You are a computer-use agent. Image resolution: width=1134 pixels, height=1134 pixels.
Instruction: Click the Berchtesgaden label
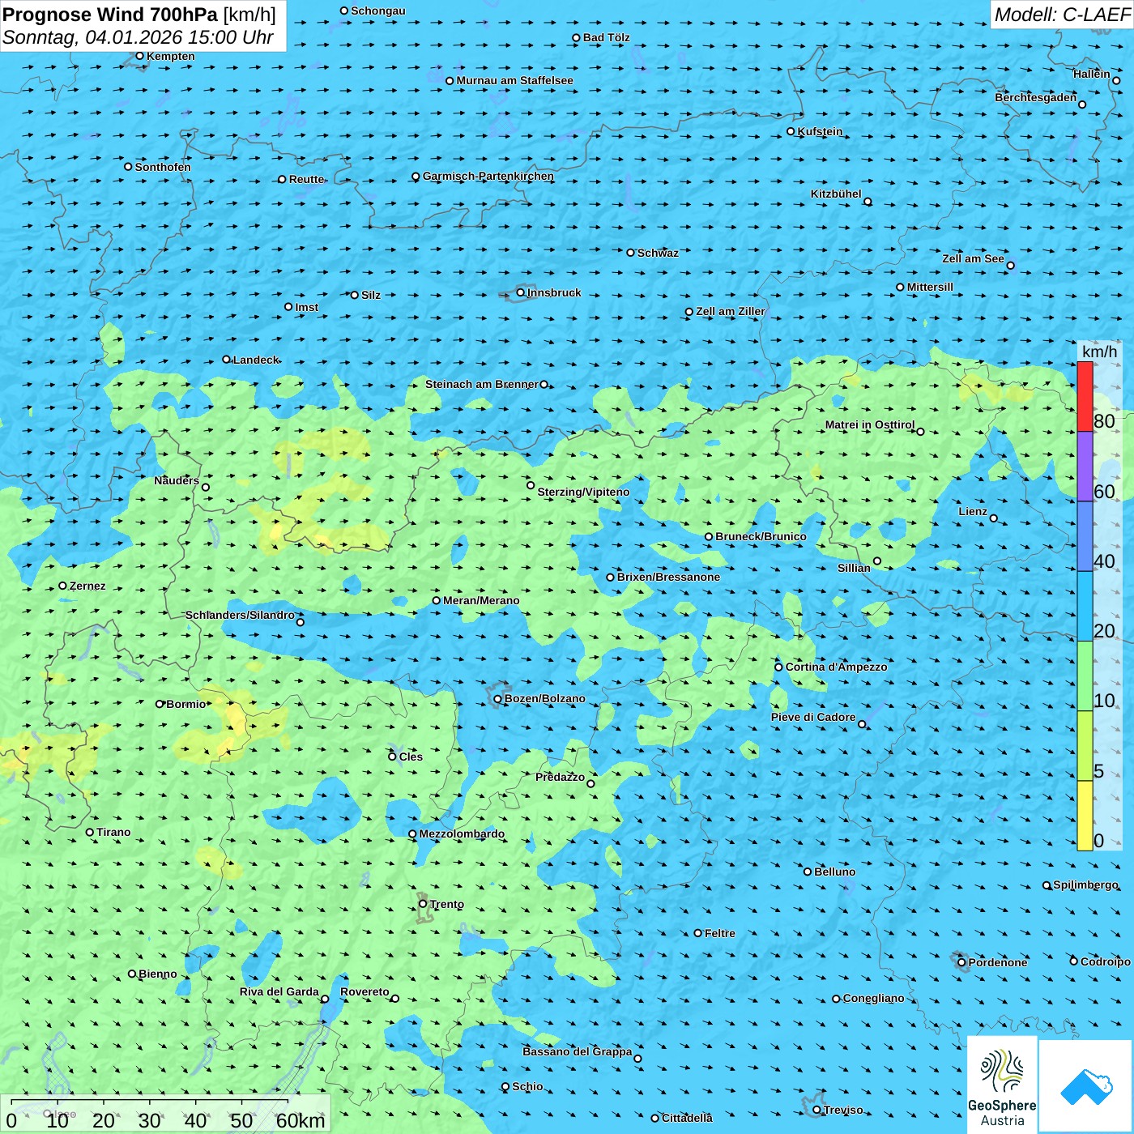tap(1035, 97)
